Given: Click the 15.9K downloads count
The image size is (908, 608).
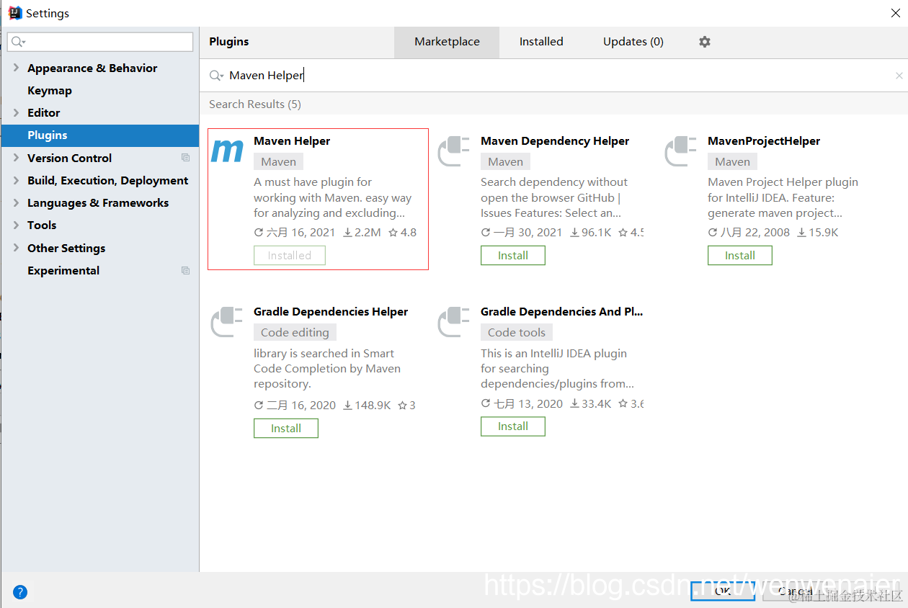Looking at the screenshot, I should click(818, 233).
